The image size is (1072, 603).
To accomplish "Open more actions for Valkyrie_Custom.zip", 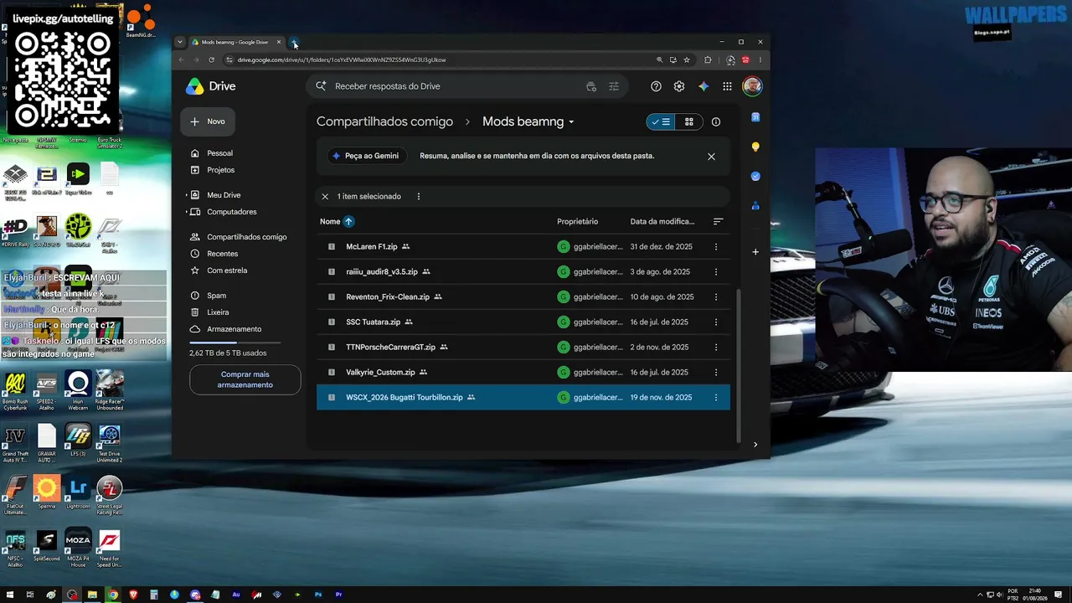I will 716,372.
